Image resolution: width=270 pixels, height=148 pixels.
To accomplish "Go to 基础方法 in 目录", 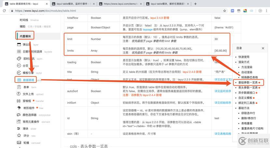I will pos(244,108).
